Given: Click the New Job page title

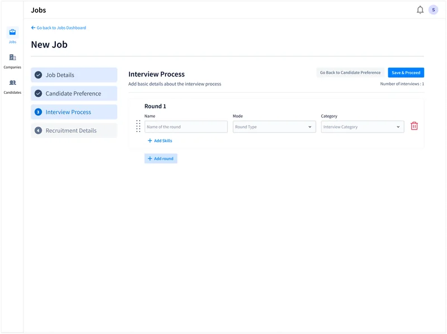Looking at the screenshot, I should pos(49,45).
